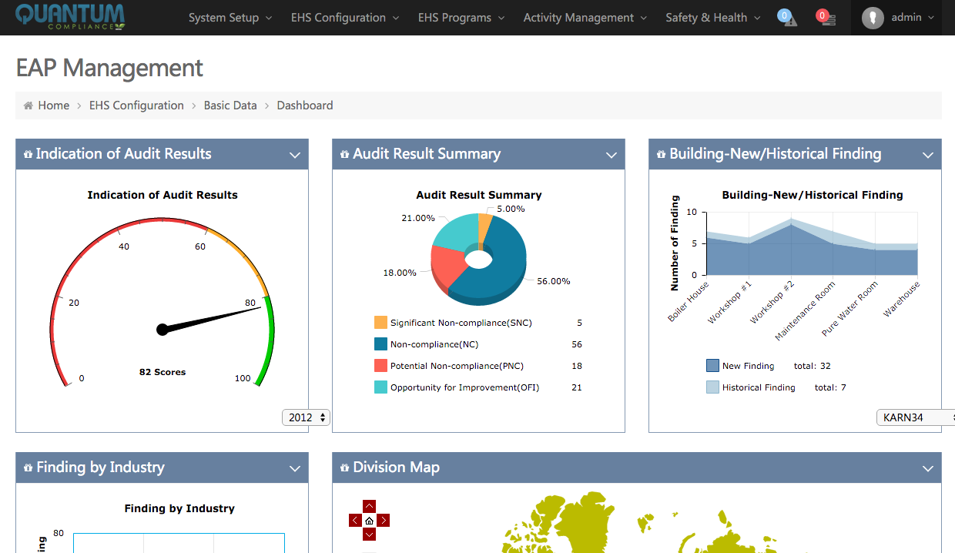The width and height of the screenshot is (955, 553).
Task: Pan the division map right
Action: click(384, 521)
